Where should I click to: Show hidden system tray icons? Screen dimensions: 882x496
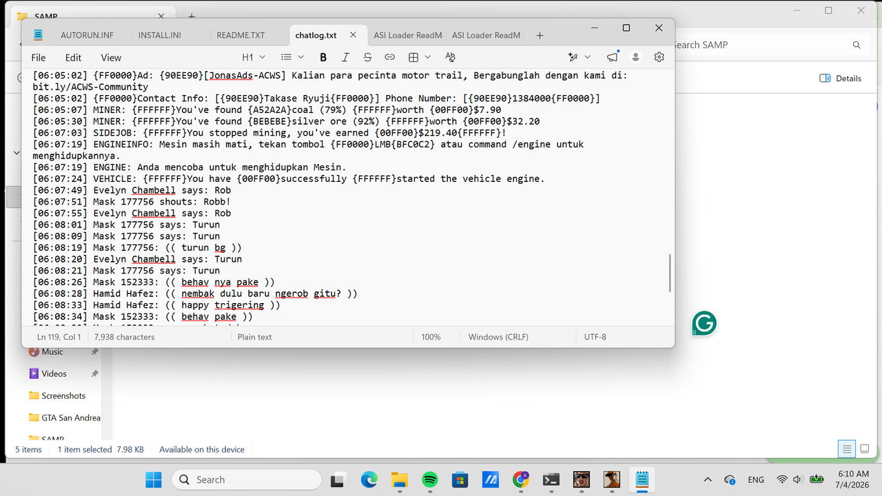(707, 479)
